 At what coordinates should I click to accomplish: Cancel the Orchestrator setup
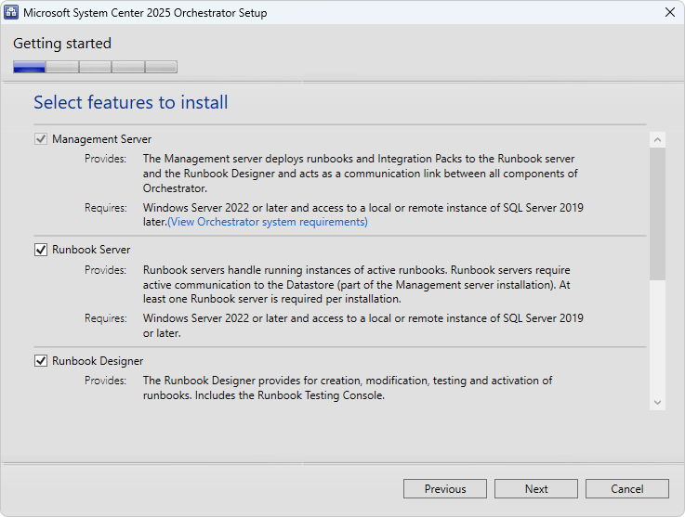(x=626, y=488)
